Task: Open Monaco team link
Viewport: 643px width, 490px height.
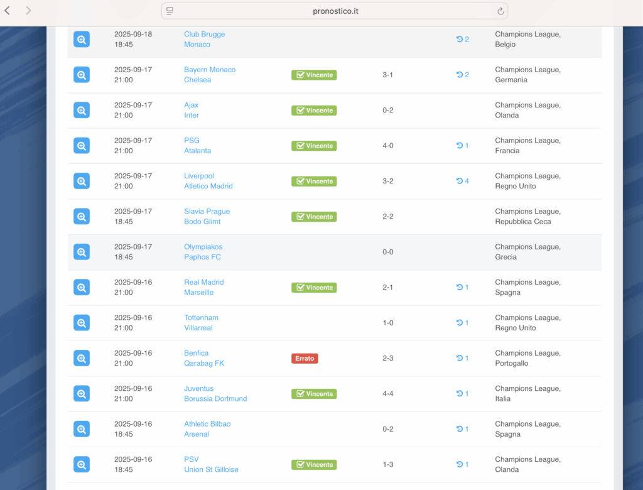Action: [197, 45]
